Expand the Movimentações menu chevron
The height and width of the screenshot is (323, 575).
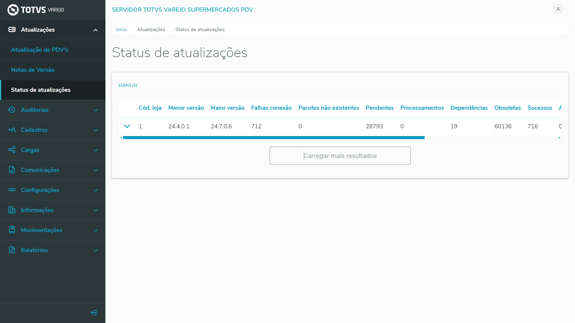96,231
